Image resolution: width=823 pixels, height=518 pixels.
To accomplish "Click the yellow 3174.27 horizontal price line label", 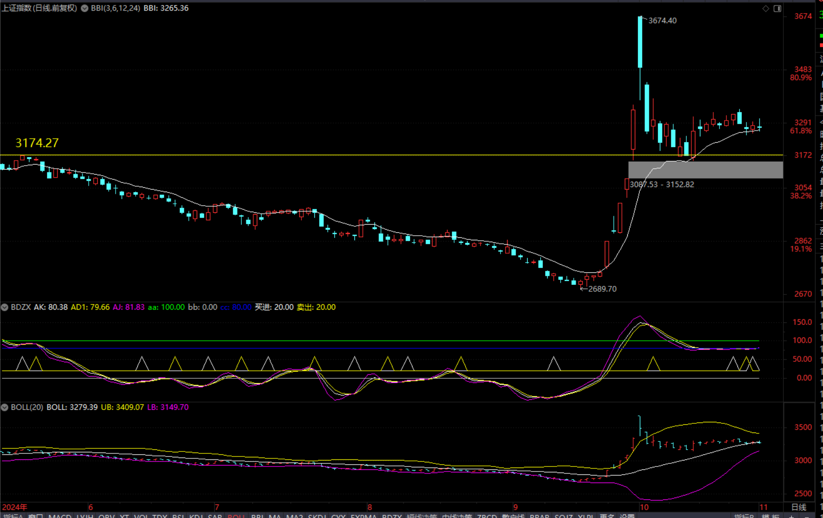I will [37, 143].
